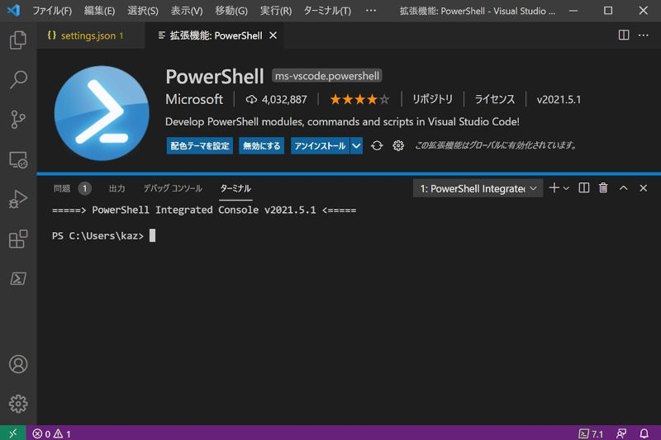The height and width of the screenshot is (440, 661).
Task: Click PowerShell version 7.1 status item
Action: tap(591, 433)
